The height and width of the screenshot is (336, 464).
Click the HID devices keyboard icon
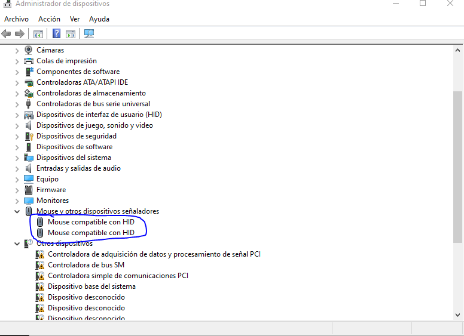pyautogui.click(x=29, y=115)
